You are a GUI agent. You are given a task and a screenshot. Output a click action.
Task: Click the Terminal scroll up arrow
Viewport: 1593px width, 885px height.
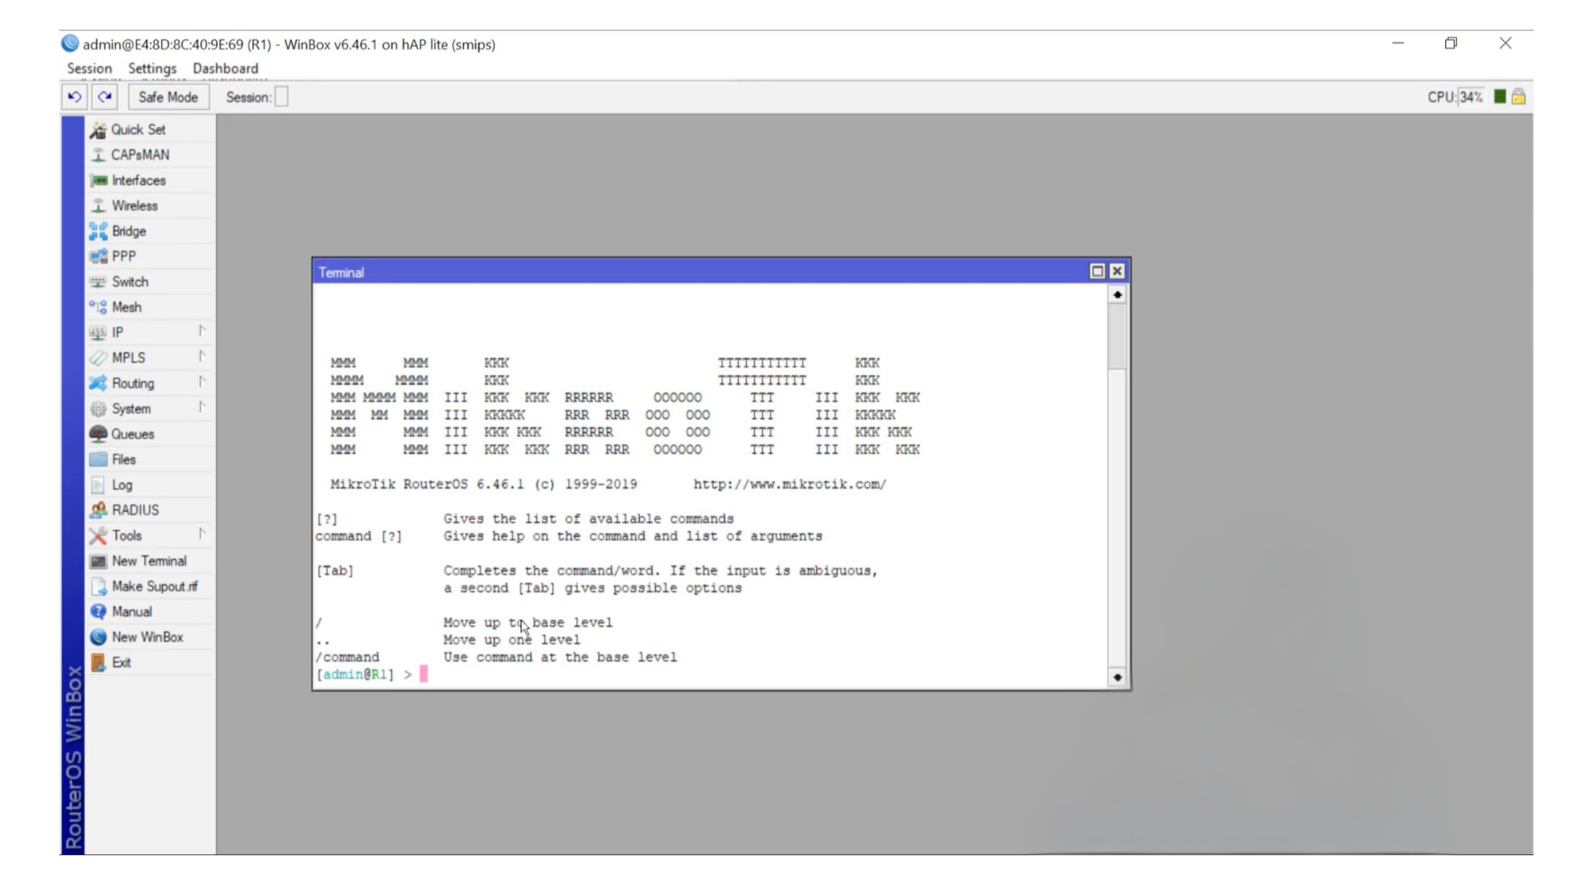1117,295
